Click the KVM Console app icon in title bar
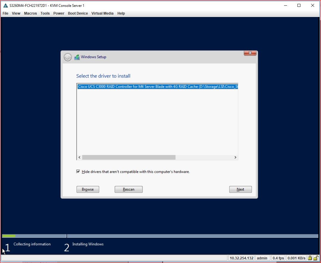The width and height of the screenshot is (321, 263). pos(6,6)
